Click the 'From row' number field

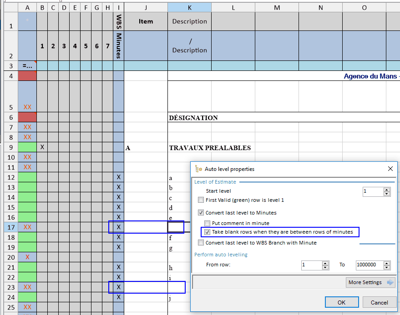click(311, 265)
